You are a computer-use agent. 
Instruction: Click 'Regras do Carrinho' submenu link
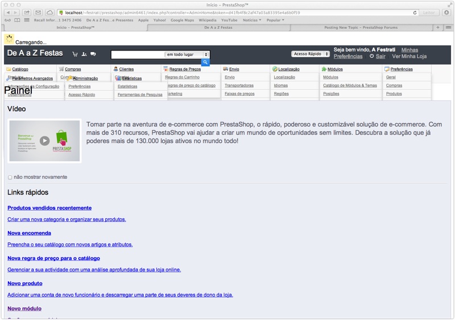(x=182, y=77)
